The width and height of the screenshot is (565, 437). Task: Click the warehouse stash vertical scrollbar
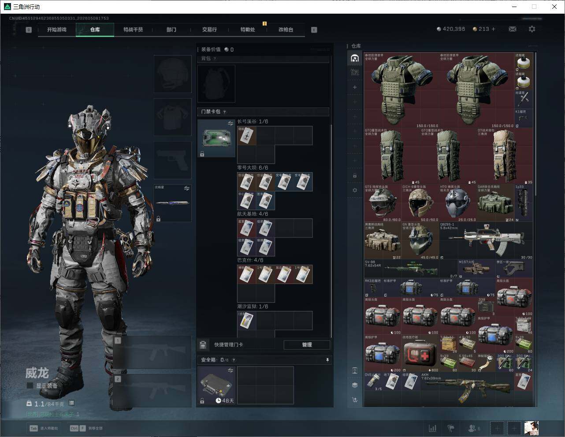[x=535, y=124]
